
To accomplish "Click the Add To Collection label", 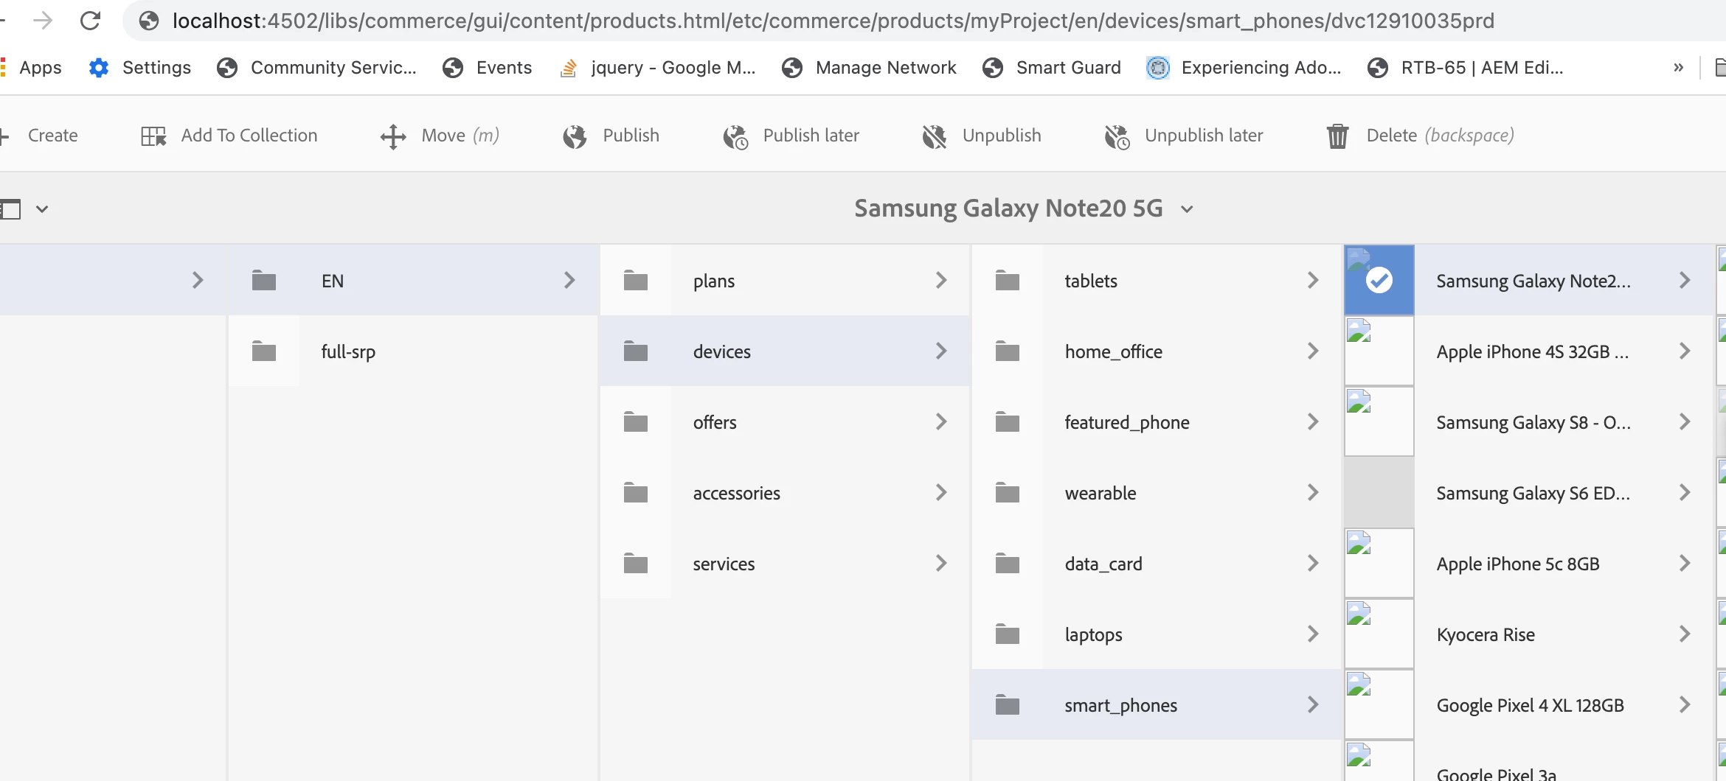I will click(x=249, y=136).
